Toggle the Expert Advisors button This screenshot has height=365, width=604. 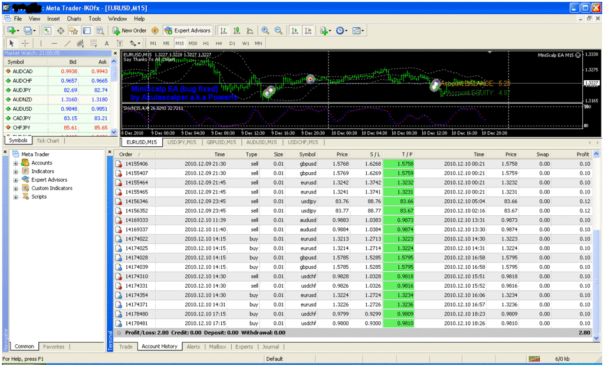(188, 31)
